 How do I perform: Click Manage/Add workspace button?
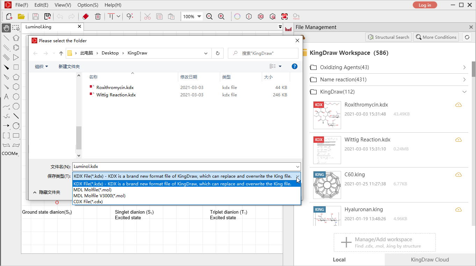click(x=385, y=242)
